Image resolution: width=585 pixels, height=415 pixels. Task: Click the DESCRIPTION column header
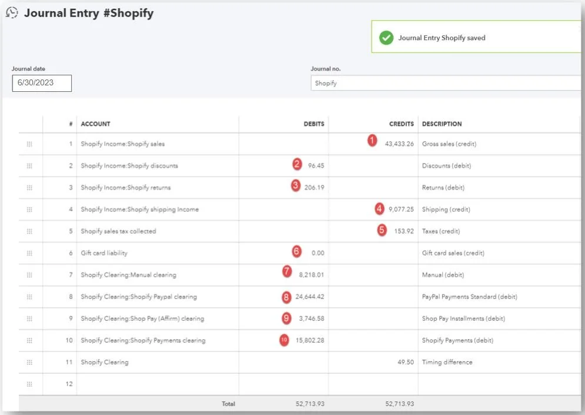(442, 124)
